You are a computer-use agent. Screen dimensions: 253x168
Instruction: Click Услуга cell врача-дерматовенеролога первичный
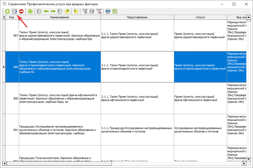click(200, 36)
